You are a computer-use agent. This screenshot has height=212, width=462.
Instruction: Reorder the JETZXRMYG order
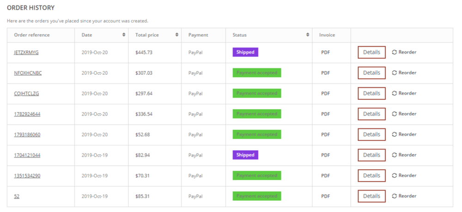tap(404, 52)
